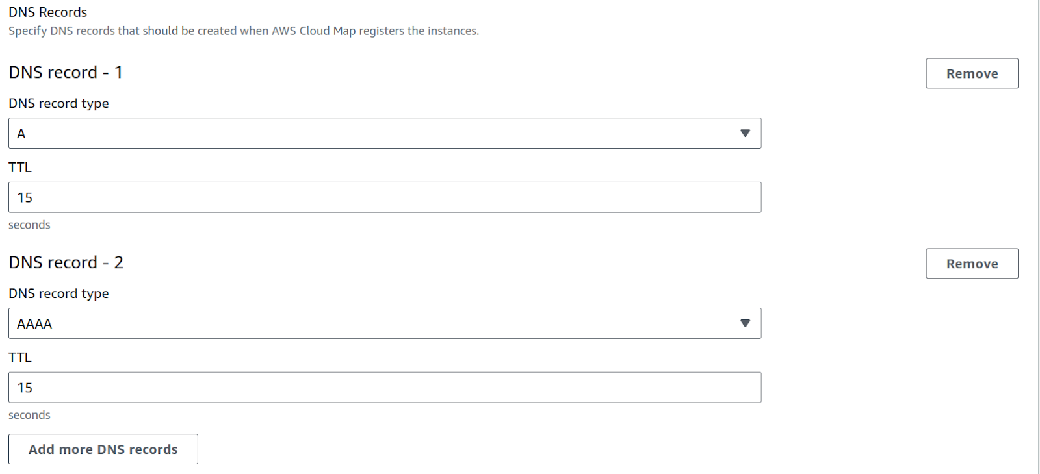Click the DNS Records section heading
This screenshot has height=474, width=1040.
click(46, 12)
